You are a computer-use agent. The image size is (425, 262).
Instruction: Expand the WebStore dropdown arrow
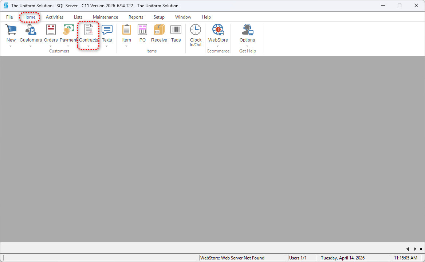[218, 46]
